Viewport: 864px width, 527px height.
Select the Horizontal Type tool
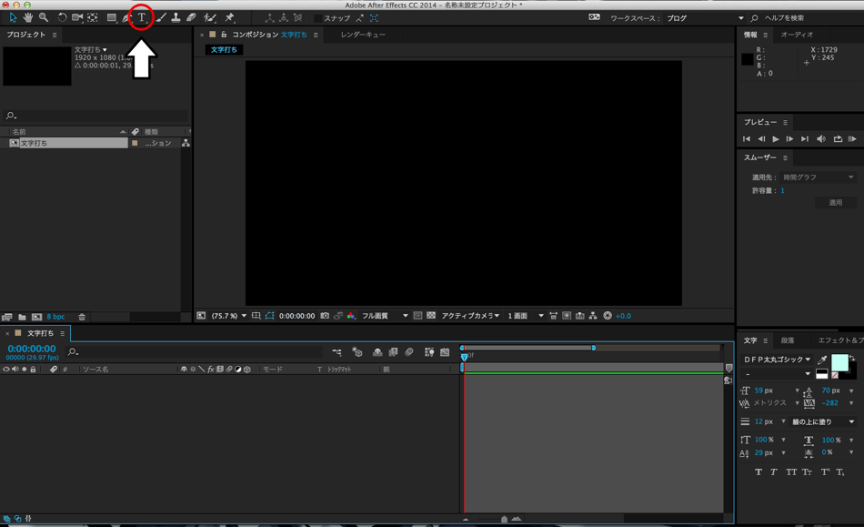coord(141,17)
